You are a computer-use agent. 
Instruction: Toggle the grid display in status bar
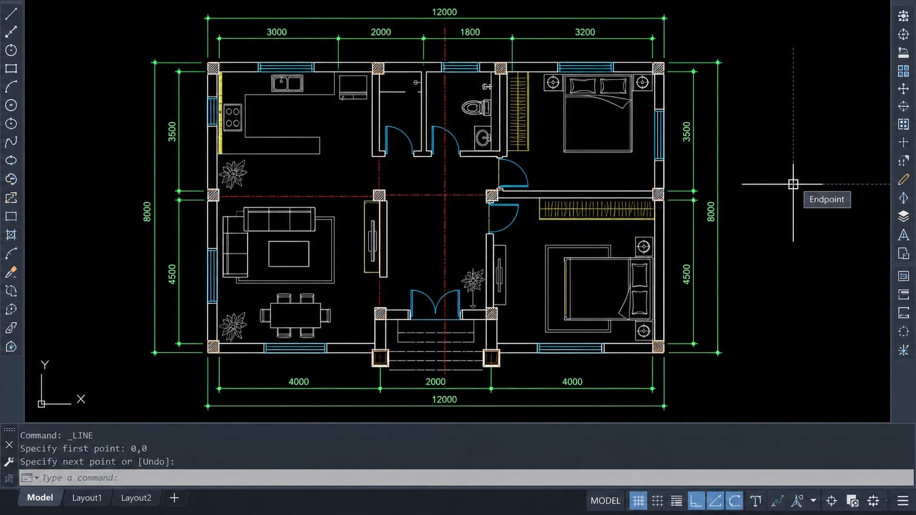638,500
